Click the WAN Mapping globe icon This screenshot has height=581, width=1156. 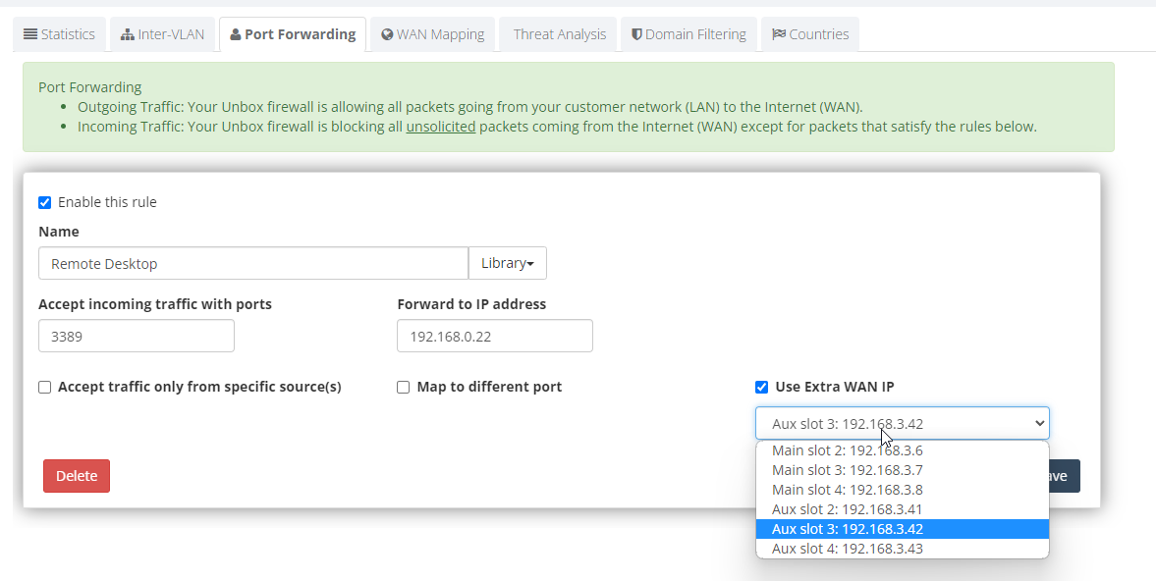click(x=387, y=34)
